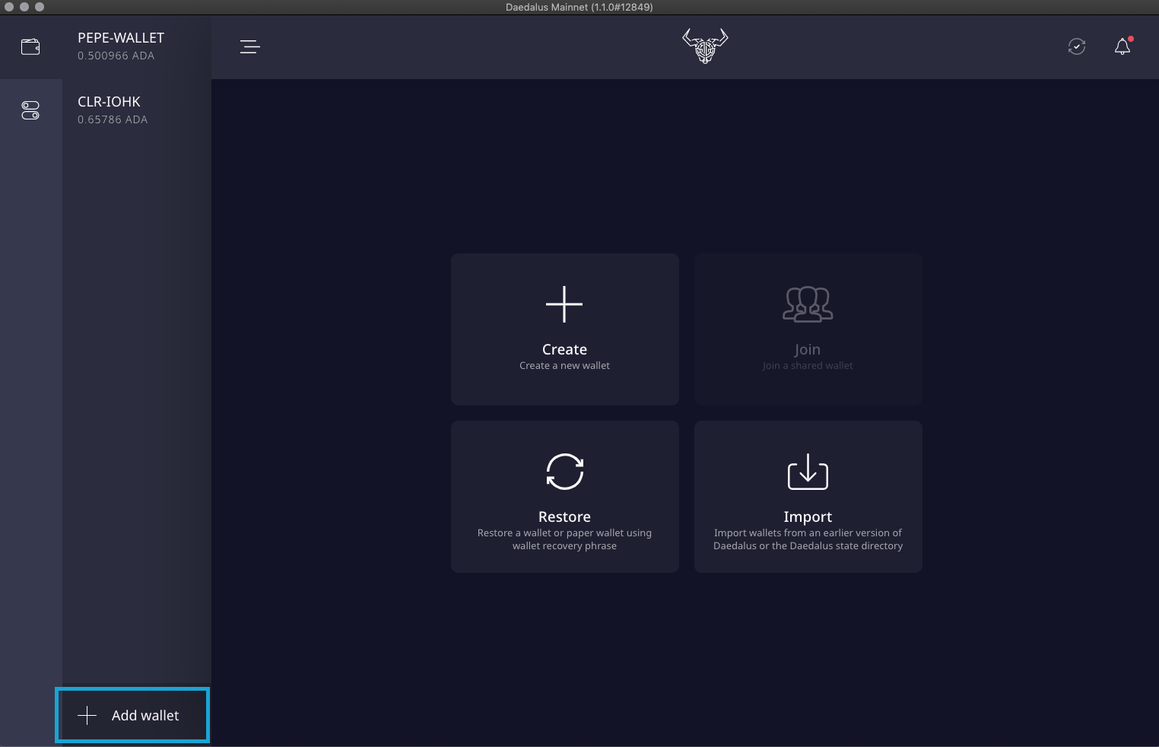Select the CLR-IOHK wallet
Screen dimensions: 1159x747
click(x=113, y=110)
